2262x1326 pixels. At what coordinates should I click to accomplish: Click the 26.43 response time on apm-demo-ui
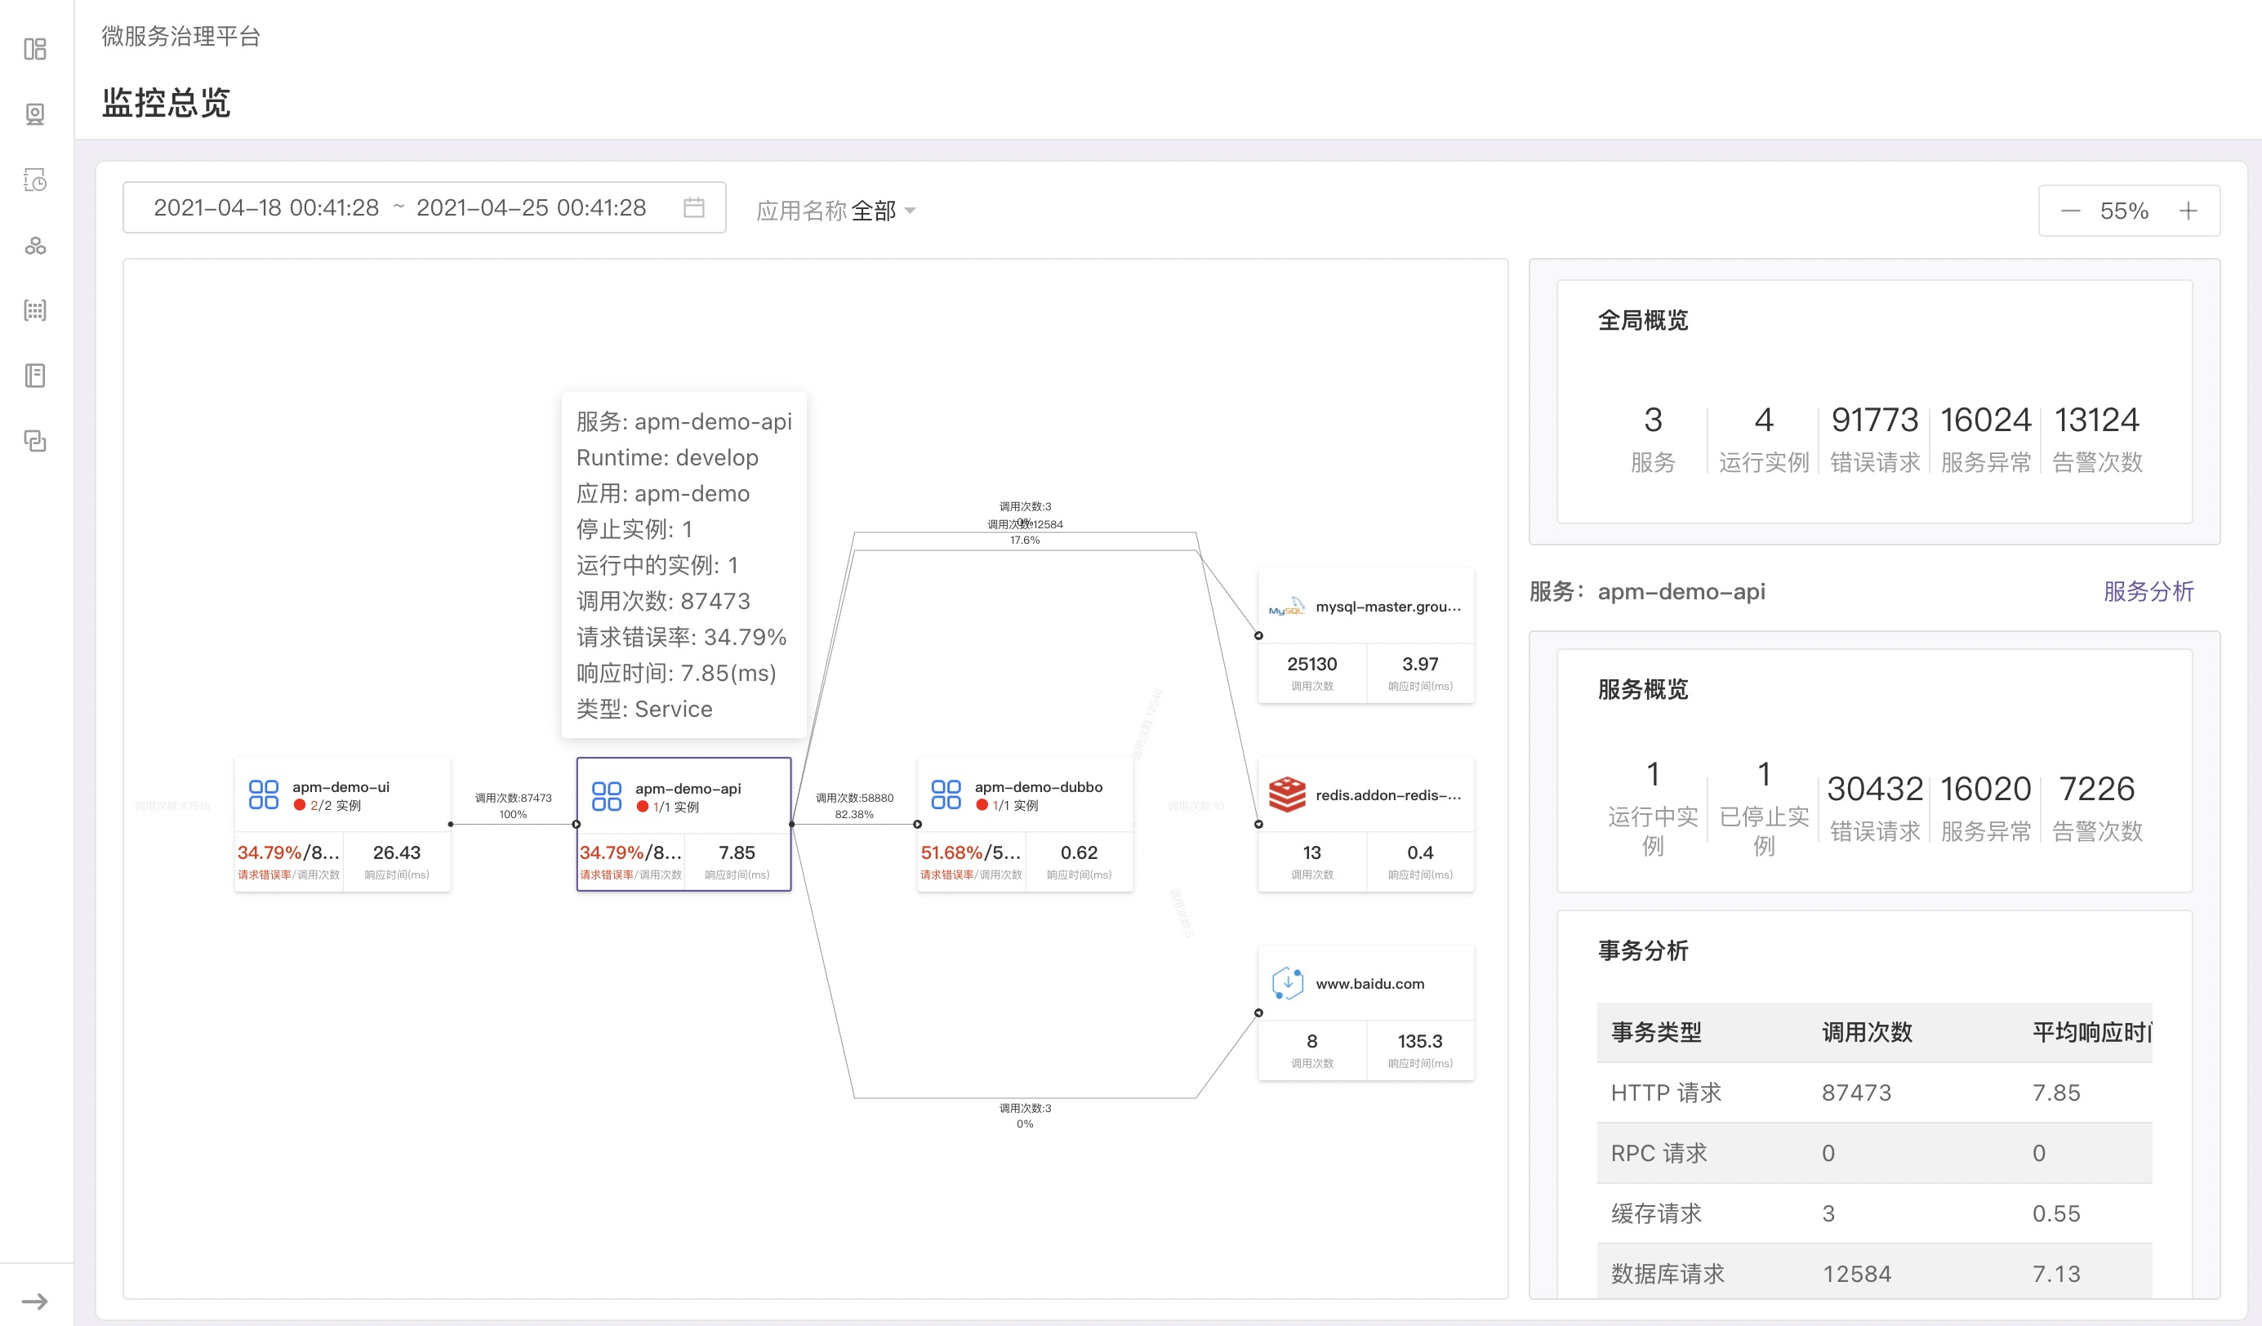397,852
